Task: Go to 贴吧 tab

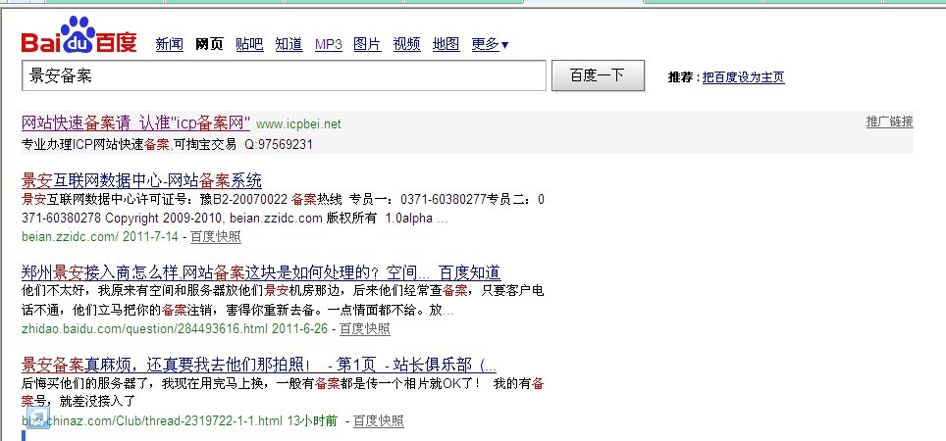Action: pos(250,44)
